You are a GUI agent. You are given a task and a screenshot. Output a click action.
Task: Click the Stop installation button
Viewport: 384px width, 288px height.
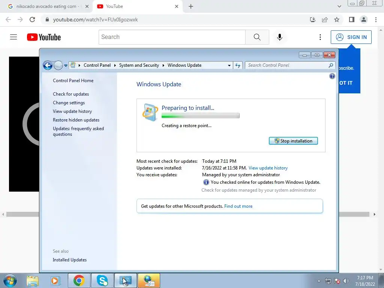(x=293, y=141)
